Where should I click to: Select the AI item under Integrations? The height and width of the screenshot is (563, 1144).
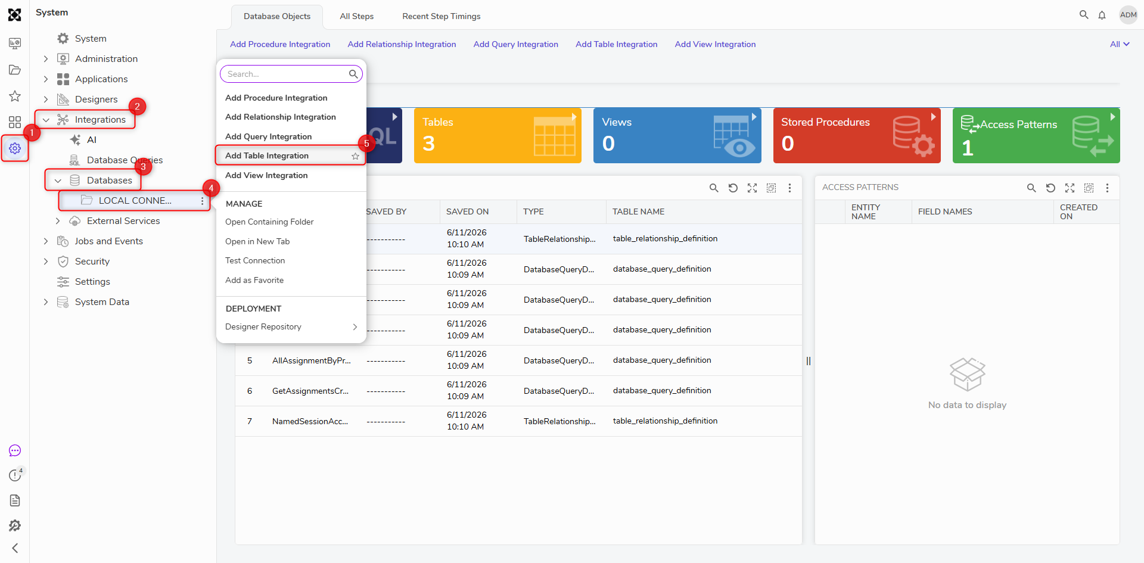pos(91,140)
